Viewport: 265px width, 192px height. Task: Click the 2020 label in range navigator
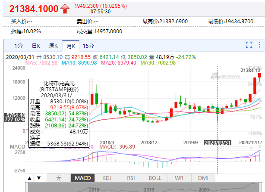[x=204, y=190]
